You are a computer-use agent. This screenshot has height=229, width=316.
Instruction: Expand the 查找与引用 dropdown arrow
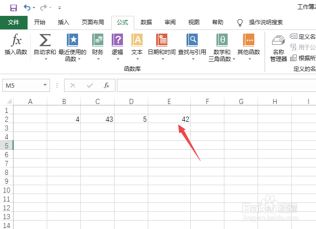(193, 59)
